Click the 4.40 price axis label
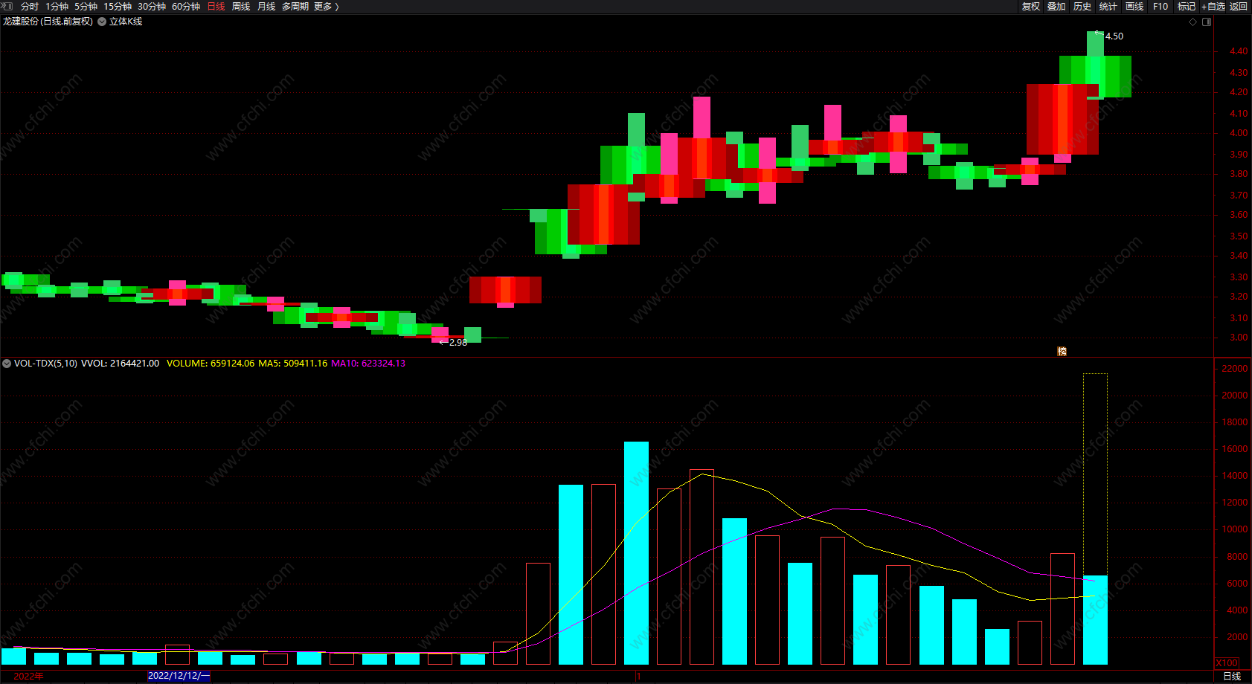 pyautogui.click(x=1239, y=51)
